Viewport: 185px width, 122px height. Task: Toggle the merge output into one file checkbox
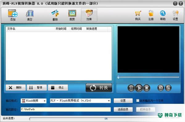pyautogui.click(x=138, y=100)
